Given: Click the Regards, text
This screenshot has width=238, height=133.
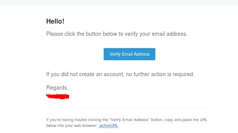Looking at the screenshot, I should pyautogui.click(x=57, y=88).
